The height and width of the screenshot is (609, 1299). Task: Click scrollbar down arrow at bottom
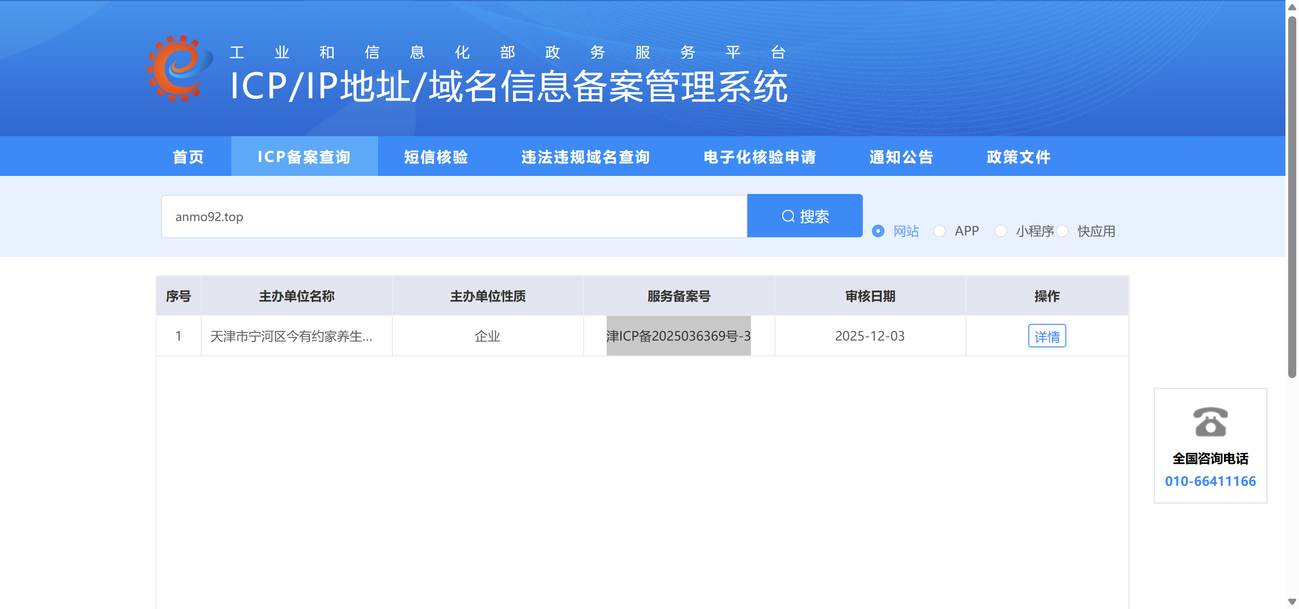[x=1292, y=601]
